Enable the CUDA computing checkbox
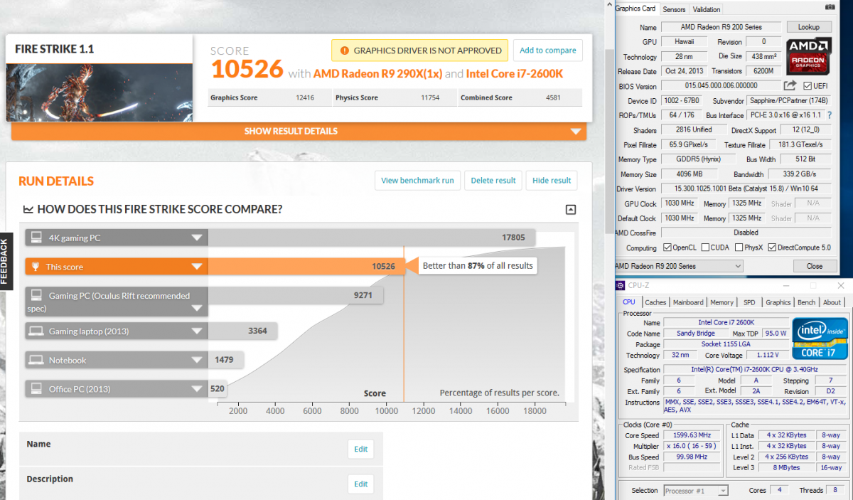The width and height of the screenshot is (853, 500). pos(704,248)
